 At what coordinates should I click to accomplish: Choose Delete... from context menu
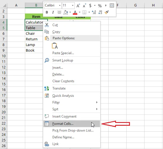pos(72,74)
